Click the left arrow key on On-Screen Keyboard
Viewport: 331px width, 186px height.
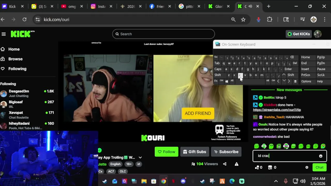(278, 81)
